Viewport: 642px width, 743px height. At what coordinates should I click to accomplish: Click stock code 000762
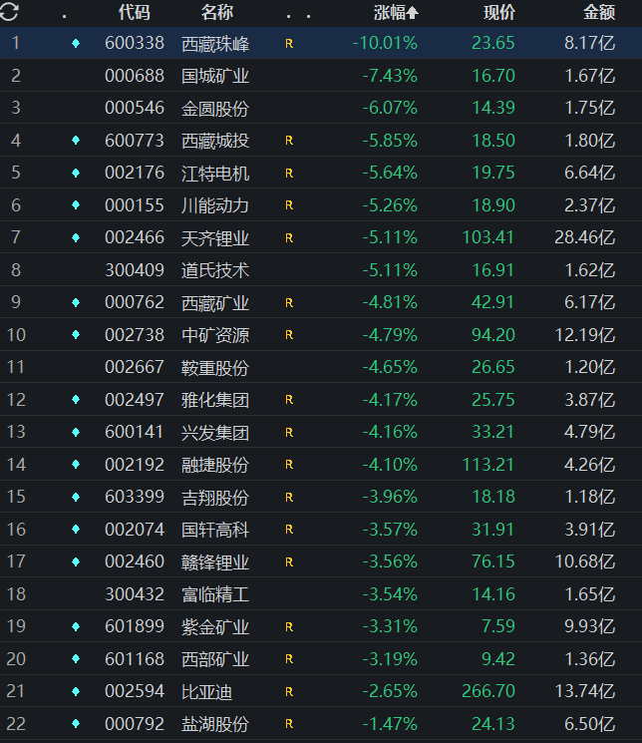click(x=135, y=302)
